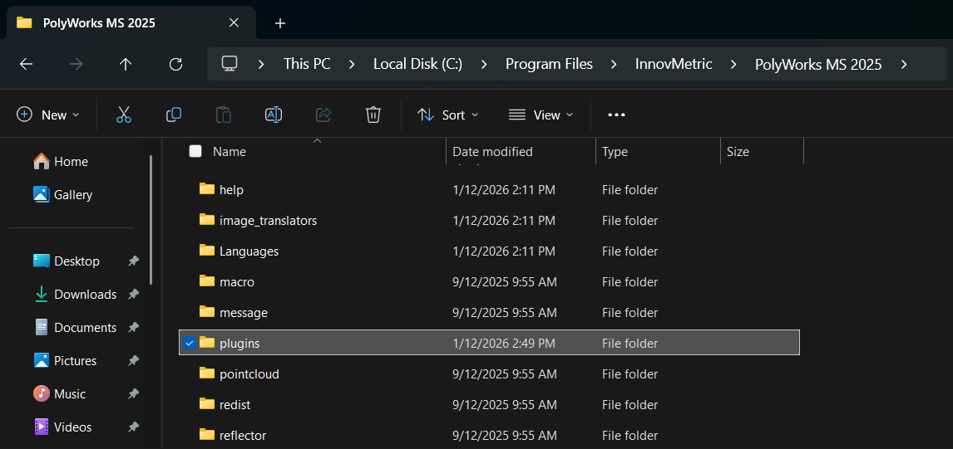Navigate to InnovMetric breadcrumb
The width and height of the screenshot is (953, 449).
674,64
